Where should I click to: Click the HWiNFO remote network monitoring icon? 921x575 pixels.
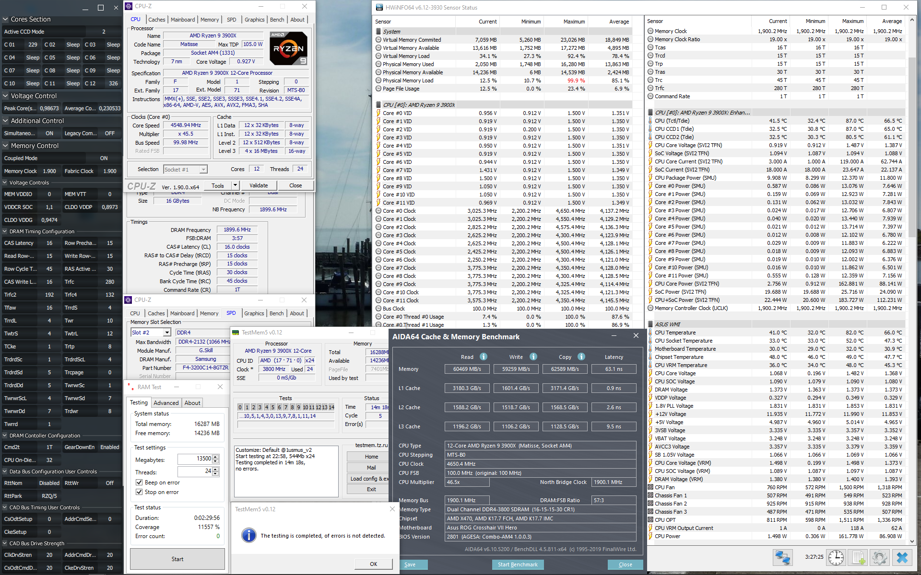click(x=782, y=557)
